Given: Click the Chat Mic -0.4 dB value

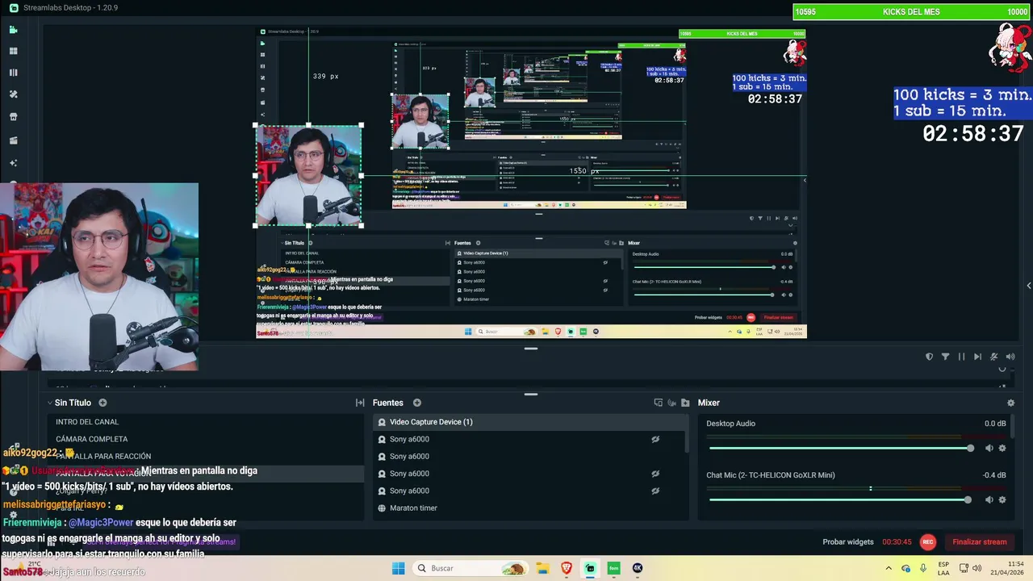Looking at the screenshot, I should coord(993,475).
